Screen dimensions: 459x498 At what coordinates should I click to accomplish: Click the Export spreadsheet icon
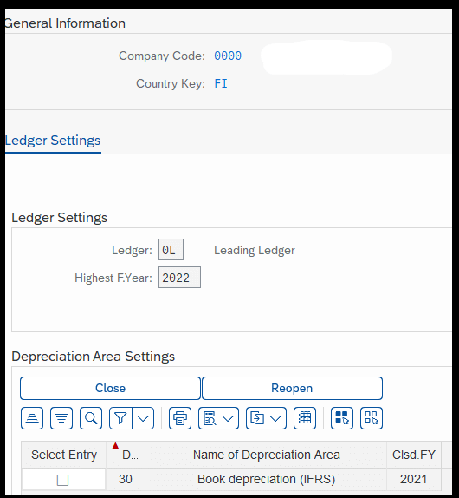(x=257, y=418)
